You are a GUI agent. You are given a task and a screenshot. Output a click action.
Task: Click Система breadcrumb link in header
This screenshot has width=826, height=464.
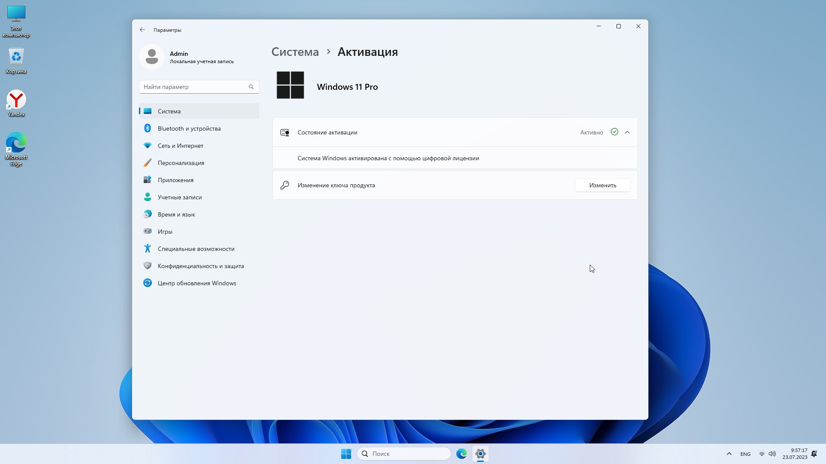point(295,52)
